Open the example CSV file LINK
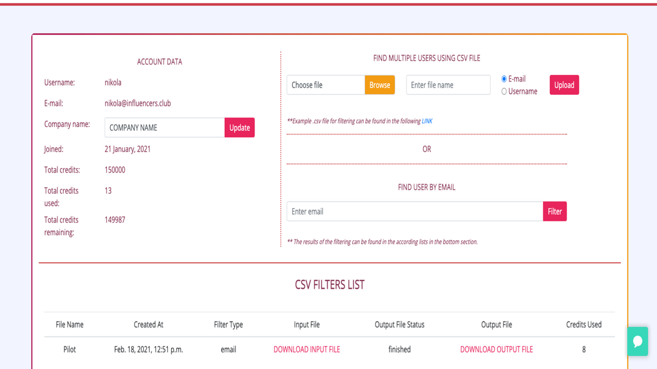The height and width of the screenshot is (369, 657). pos(427,121)
